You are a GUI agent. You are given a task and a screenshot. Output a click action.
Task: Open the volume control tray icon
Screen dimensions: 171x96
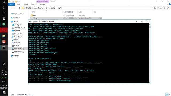coord(2,75)
